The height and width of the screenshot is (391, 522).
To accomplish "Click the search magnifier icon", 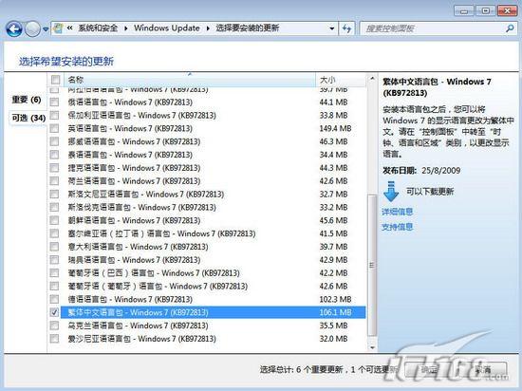I will click(x=510, y=28).
